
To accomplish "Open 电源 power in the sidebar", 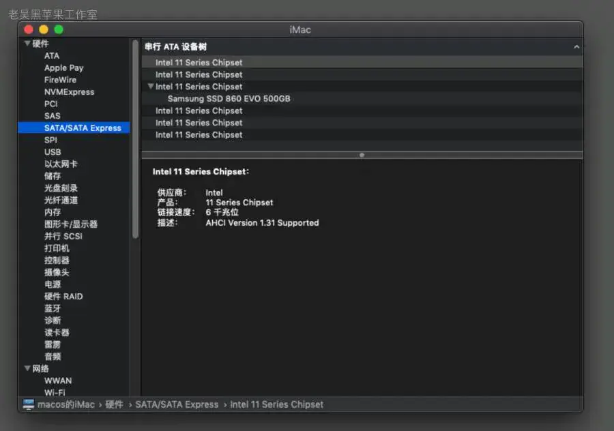I will pos(53,284).
